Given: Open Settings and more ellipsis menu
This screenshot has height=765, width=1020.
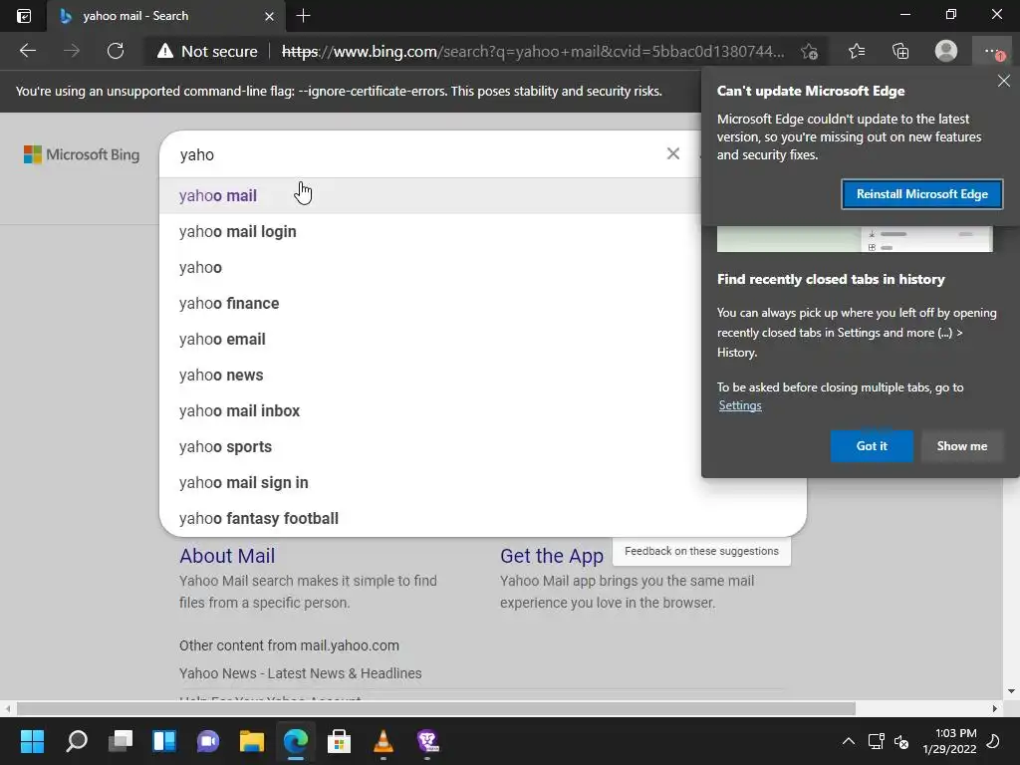Looking at the screenshot, I should pyautogui.click(x=993, y=51).
